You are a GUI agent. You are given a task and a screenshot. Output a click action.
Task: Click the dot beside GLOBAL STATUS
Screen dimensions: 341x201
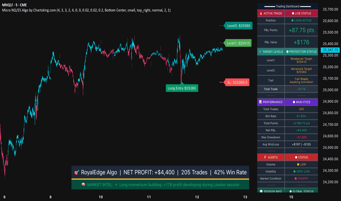[x=291, y=191]
